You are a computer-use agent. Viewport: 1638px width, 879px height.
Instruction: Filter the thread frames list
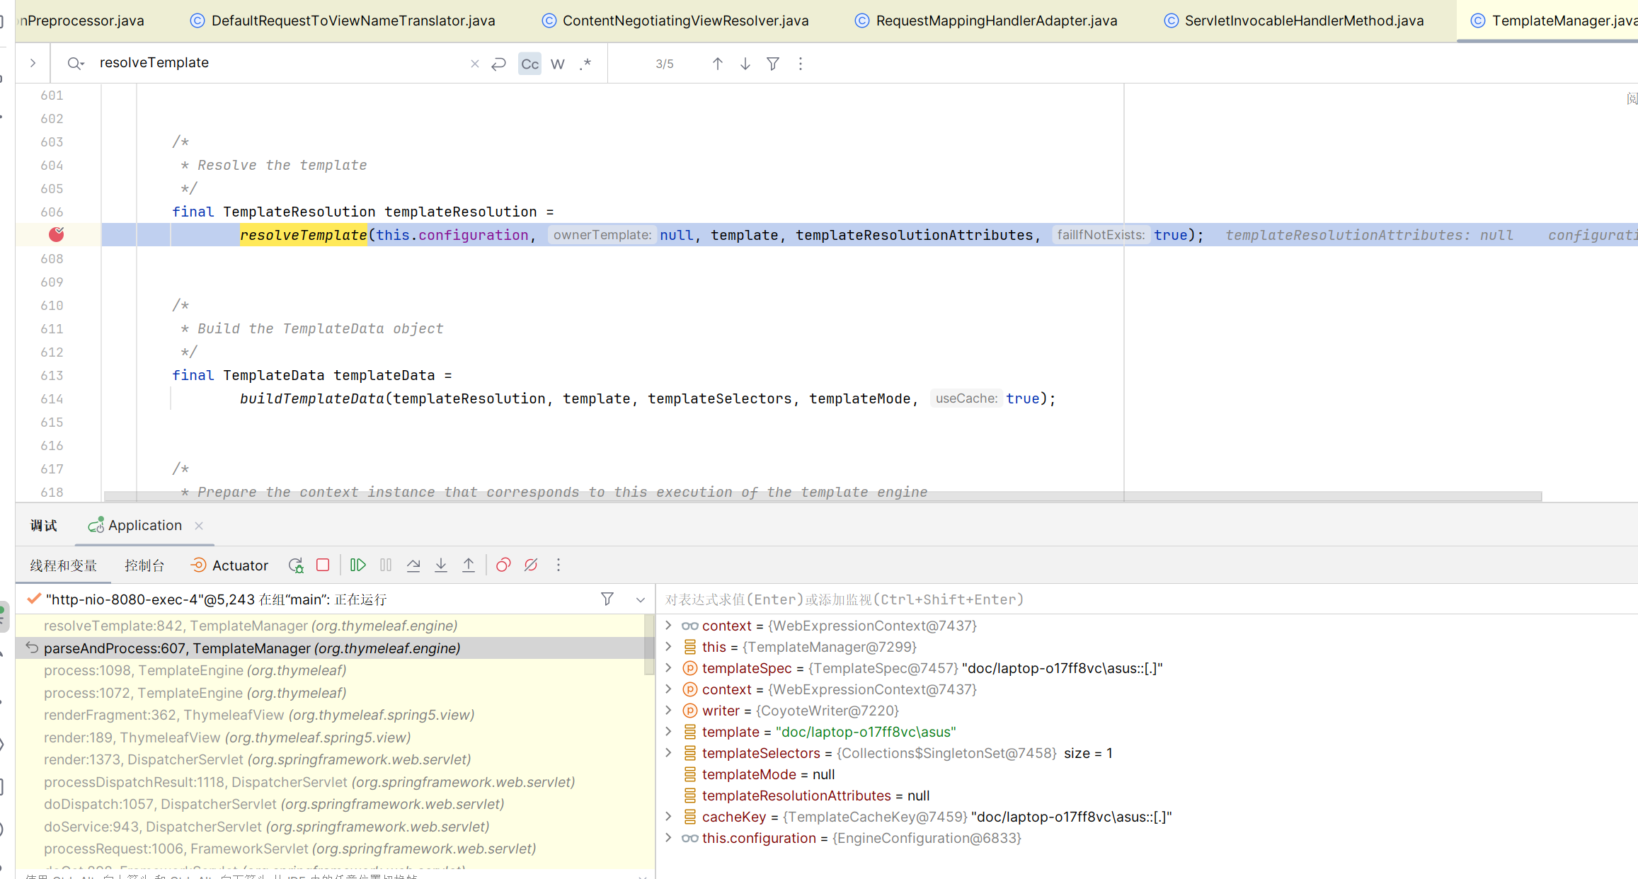(607, 599)
